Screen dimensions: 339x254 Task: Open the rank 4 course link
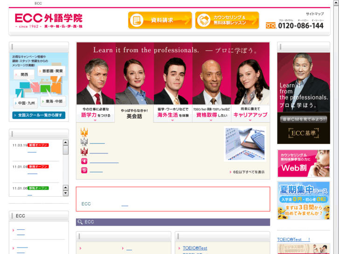104,163
